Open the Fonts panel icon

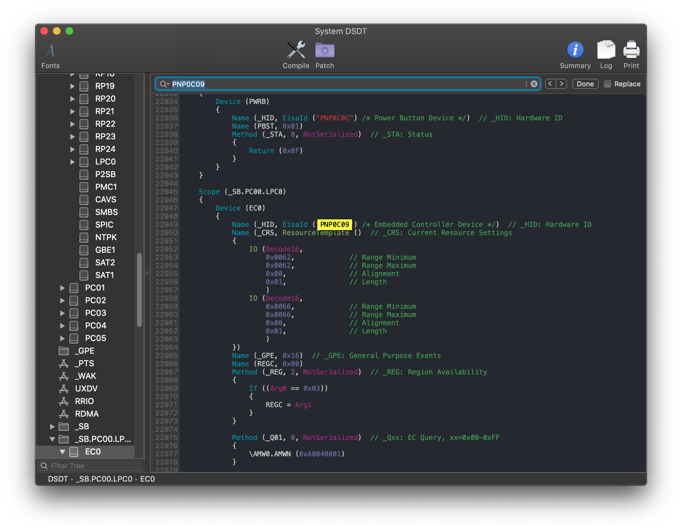click(x=50, y=51)
